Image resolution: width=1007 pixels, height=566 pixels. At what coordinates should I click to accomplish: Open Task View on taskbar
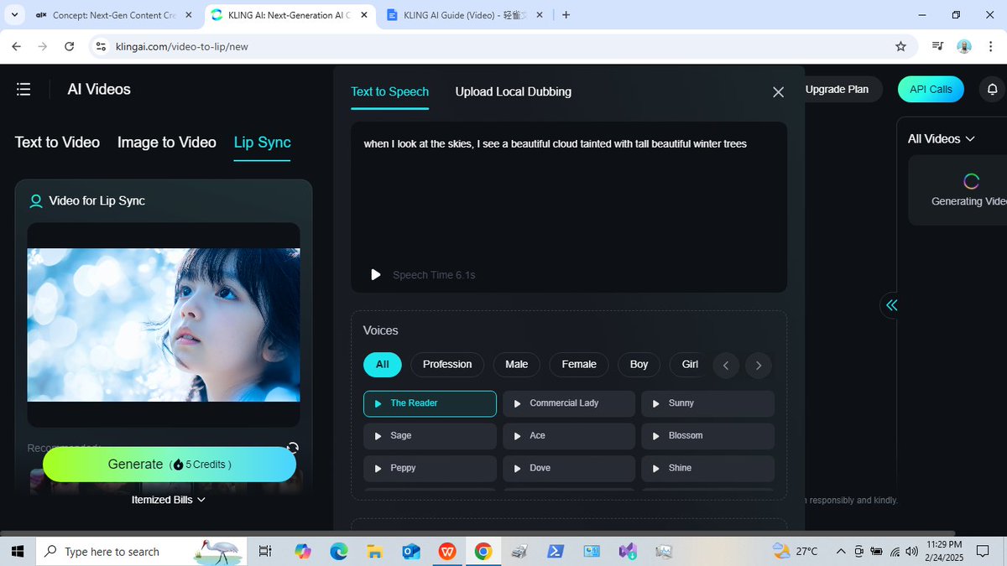coord(265,552)
